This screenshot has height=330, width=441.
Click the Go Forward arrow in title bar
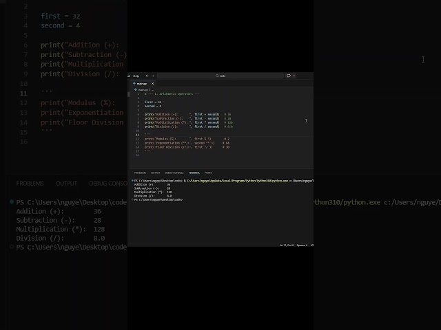(153, 76)
